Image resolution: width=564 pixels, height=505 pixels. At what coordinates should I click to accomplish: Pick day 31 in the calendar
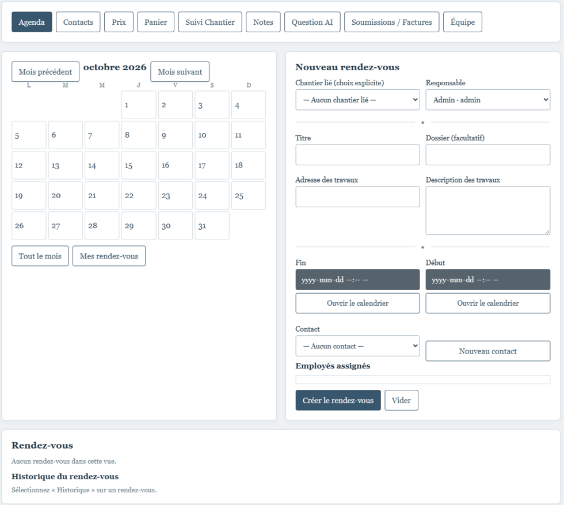[x=212, y=226]
